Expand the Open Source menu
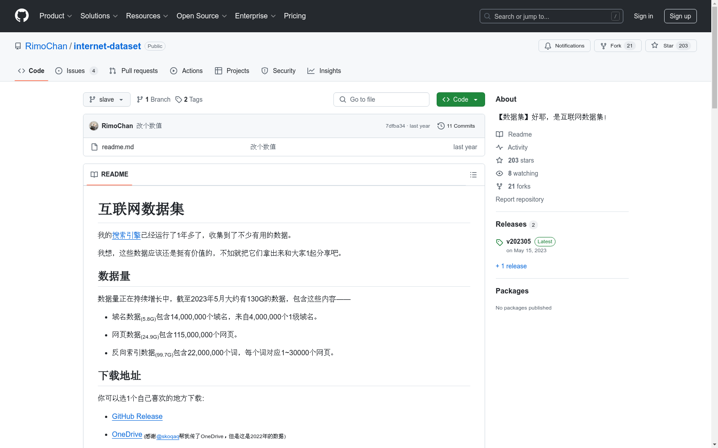718x448 pixels. [202, 16]
